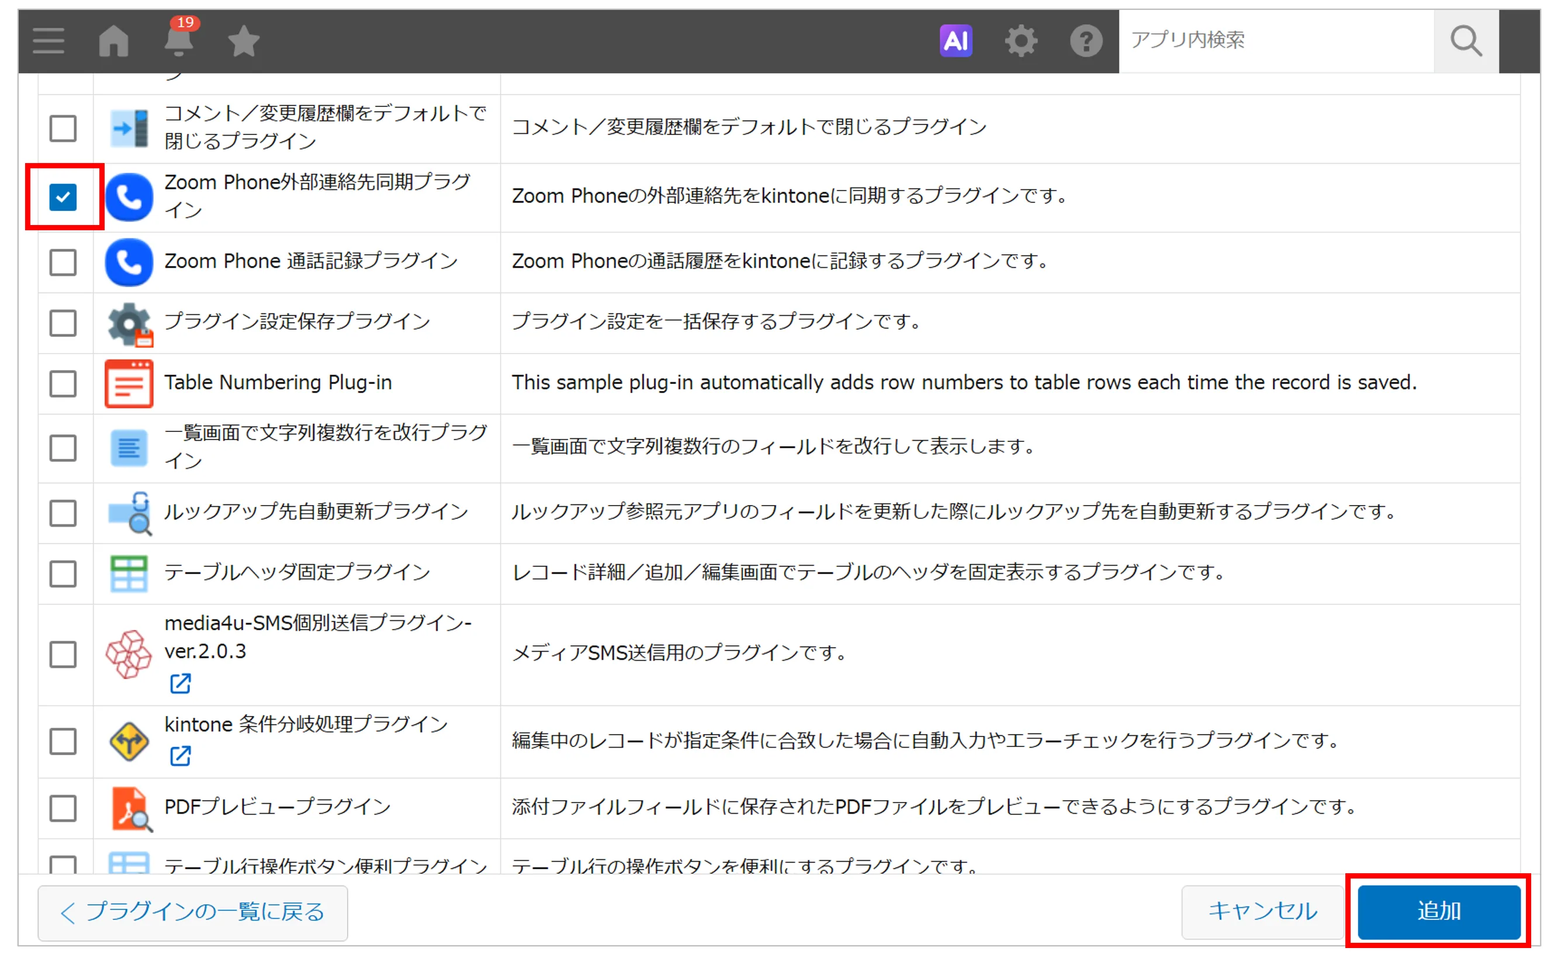Viewport: 1561px width, 958px height.
Task: Open the settings gear icon
Action: click(1021, 41)
